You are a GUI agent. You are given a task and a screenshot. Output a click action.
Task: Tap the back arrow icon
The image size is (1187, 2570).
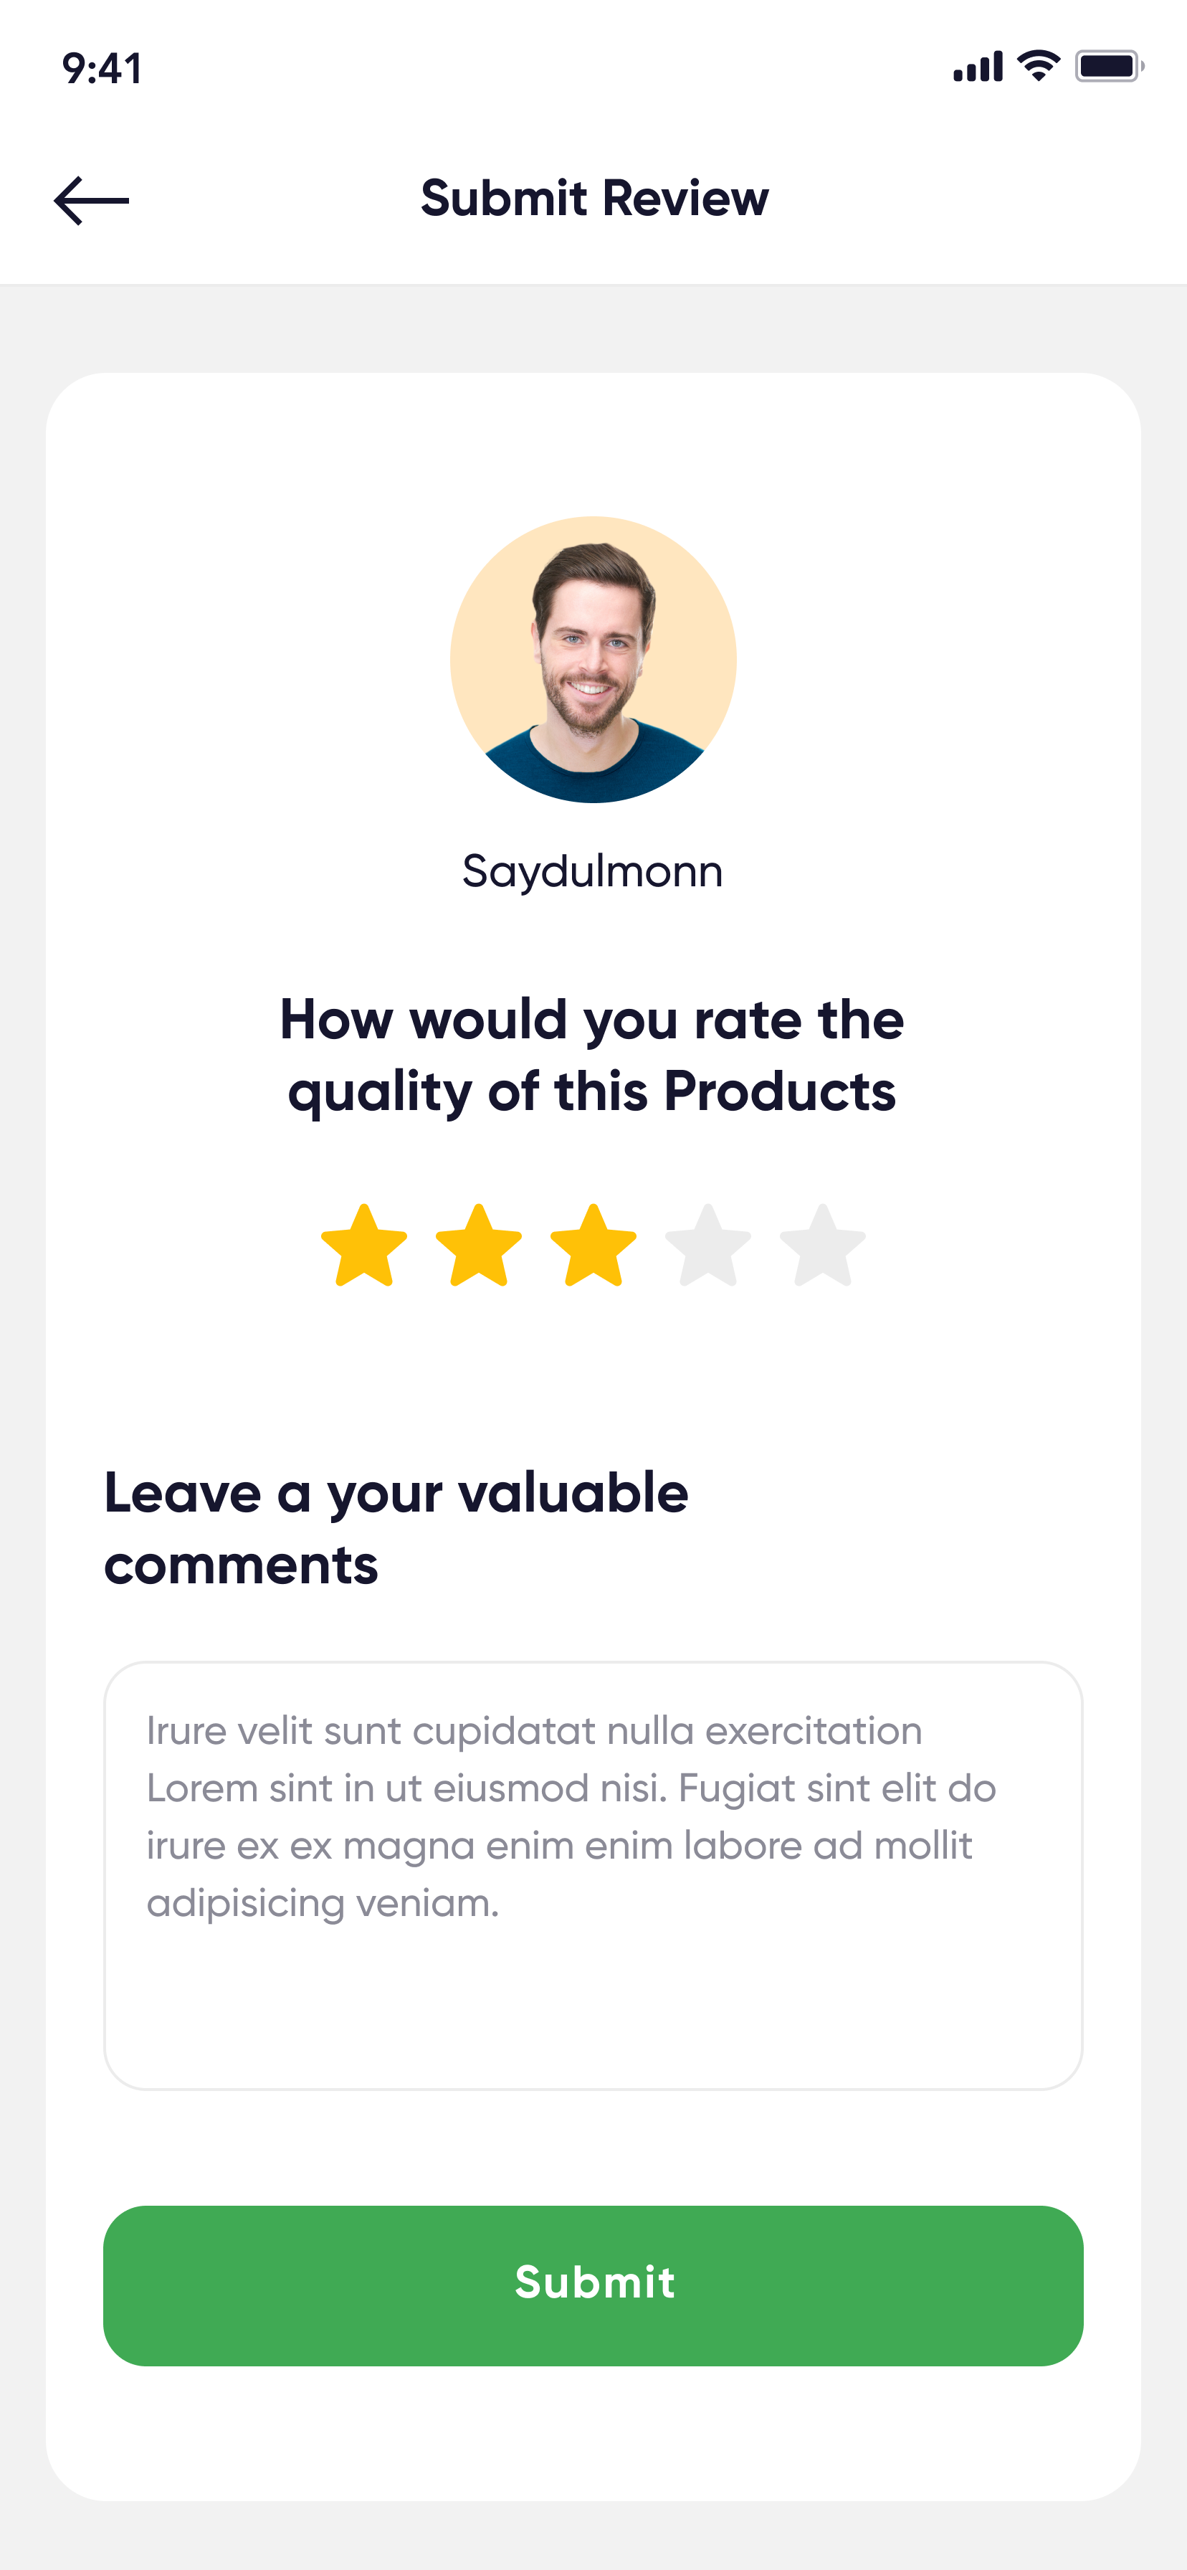click(91, 201)
